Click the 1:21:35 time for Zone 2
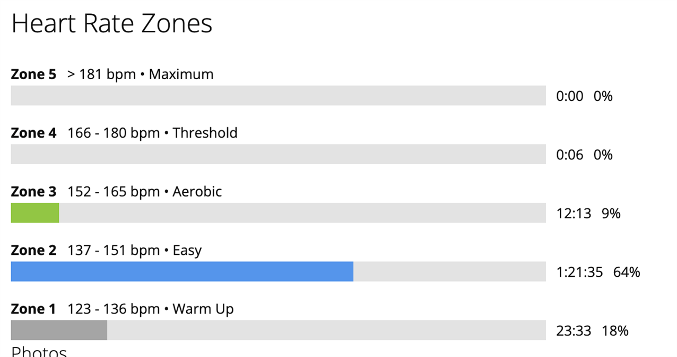This screenshot has width=677, height=357. (x=579, y=273)
